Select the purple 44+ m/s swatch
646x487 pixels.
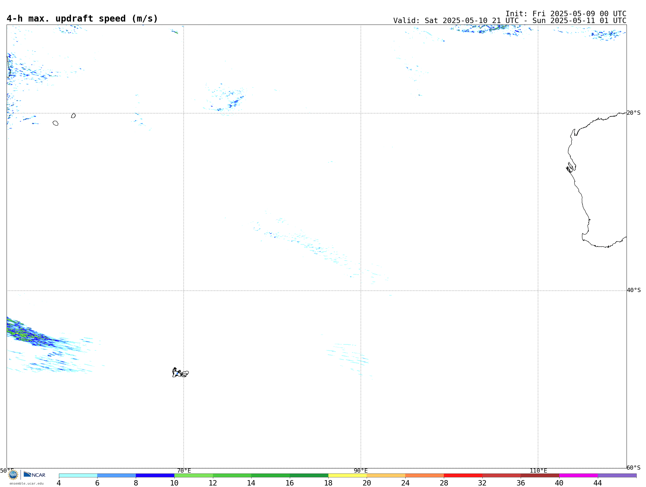pyautogui.click(x=617, y=475)
